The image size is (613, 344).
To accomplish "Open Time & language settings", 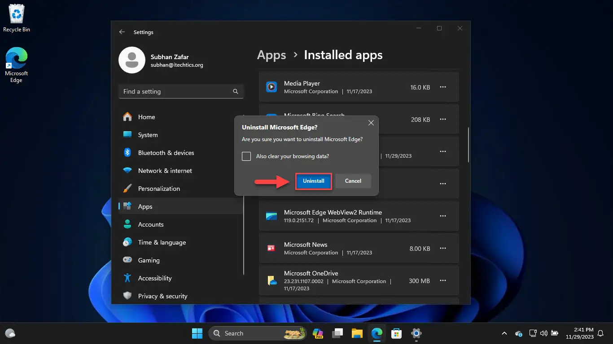I will point(181,242).
